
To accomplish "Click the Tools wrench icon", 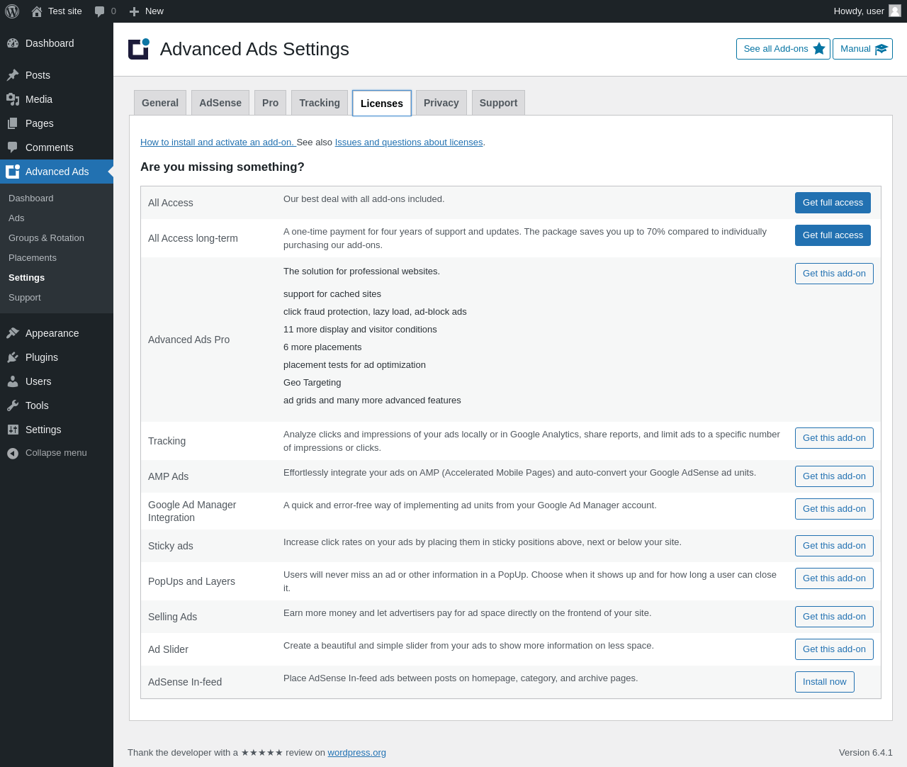I will click(13, 405).
